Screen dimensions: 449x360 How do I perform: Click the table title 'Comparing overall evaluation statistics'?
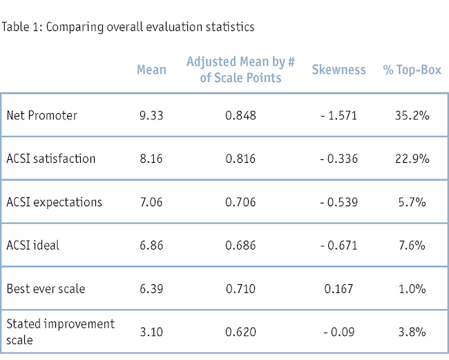(x=128, y=28)
